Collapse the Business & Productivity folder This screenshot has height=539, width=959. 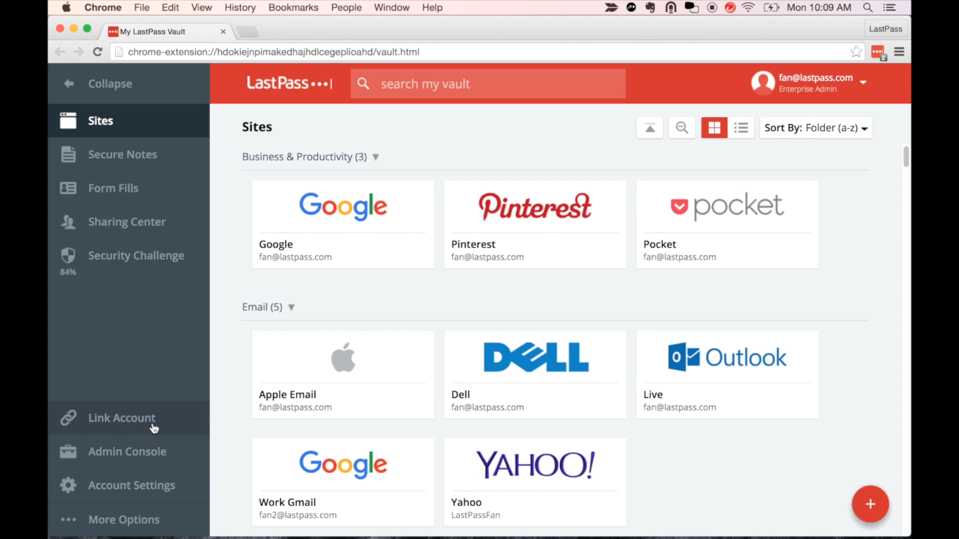point(376,157)
